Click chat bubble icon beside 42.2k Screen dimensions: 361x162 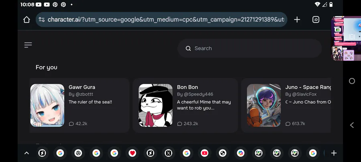[x=71, y=124]
